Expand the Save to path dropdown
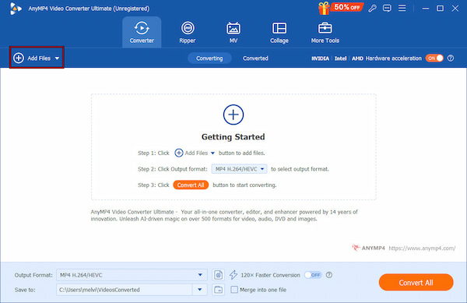Viewport: 467px width, 303px height. tap(200, 290)
